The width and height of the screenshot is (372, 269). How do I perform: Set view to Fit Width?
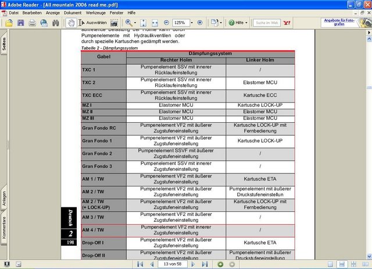pyautogui.click(x=155, y=23)
